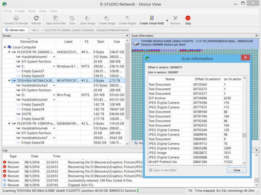261x195 pixels.
Task: Close the Scan Information dialog with red X
Action: coord(245,57)
